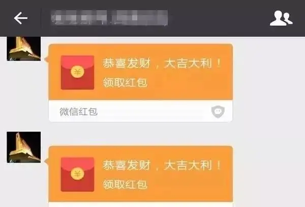Tap the second bubble's white footer edge
Viewport: 305px width, 207px height.
[140, 204]
